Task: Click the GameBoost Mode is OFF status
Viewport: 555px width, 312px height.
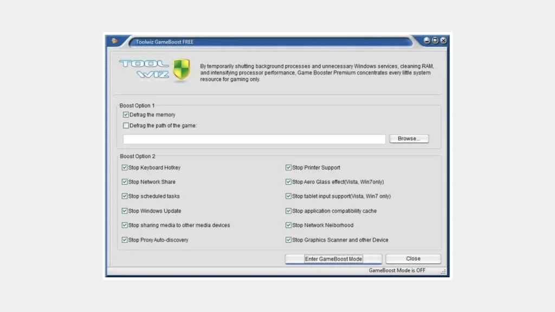Action: click(397, 270)
